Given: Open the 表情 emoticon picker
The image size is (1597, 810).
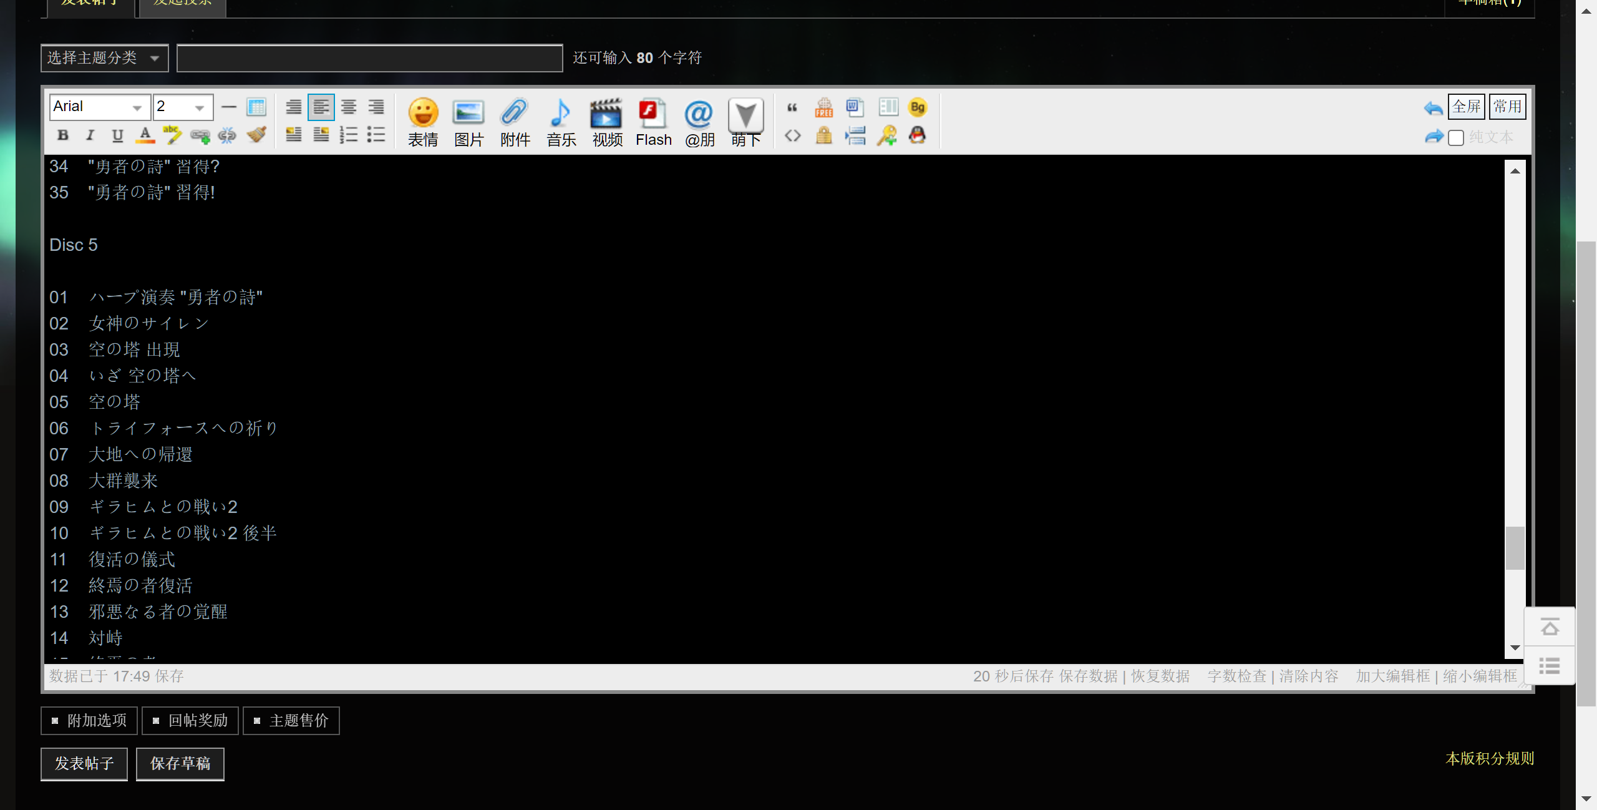Looking at the screenshot, I should click(x=423, y=122).
